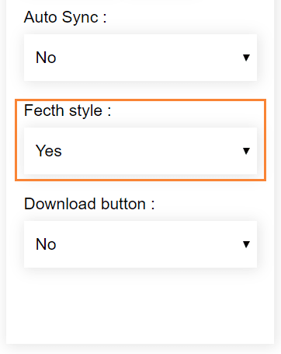Click the blank middle of Download button select box
This screenshot has height=354, width=281.
point(147,244)
